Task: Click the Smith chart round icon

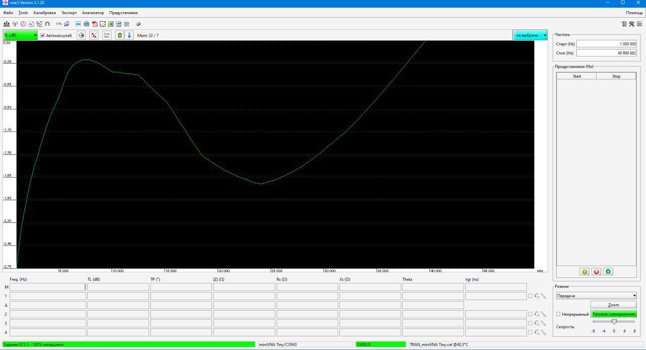Action: pyautogui.click(x=81, y=35)
